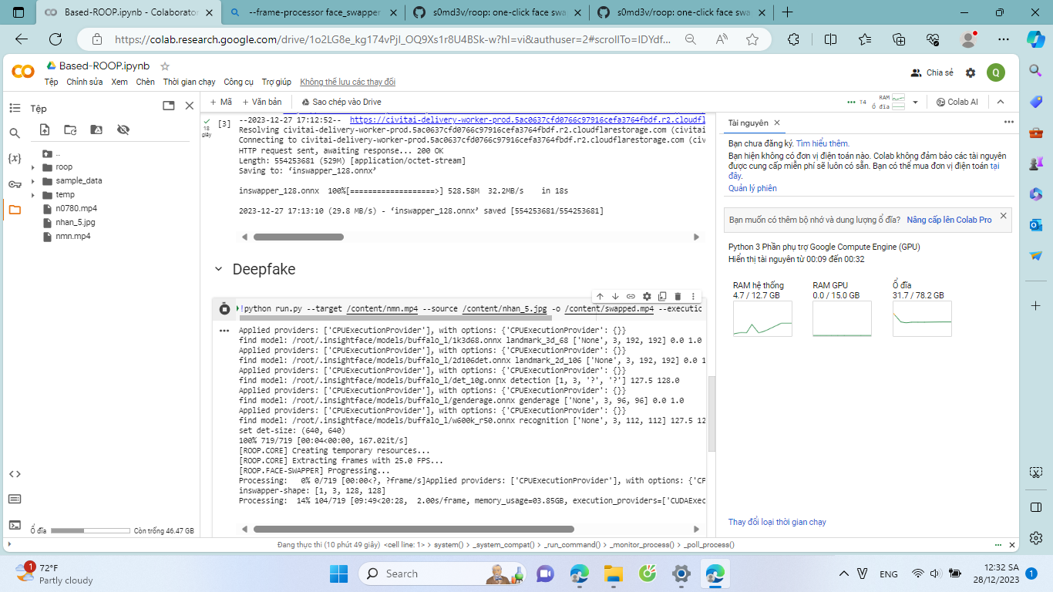Open the terminal icon in left sidebar
The height and width of the screenshot is (592, 1053).
[15, 525]
